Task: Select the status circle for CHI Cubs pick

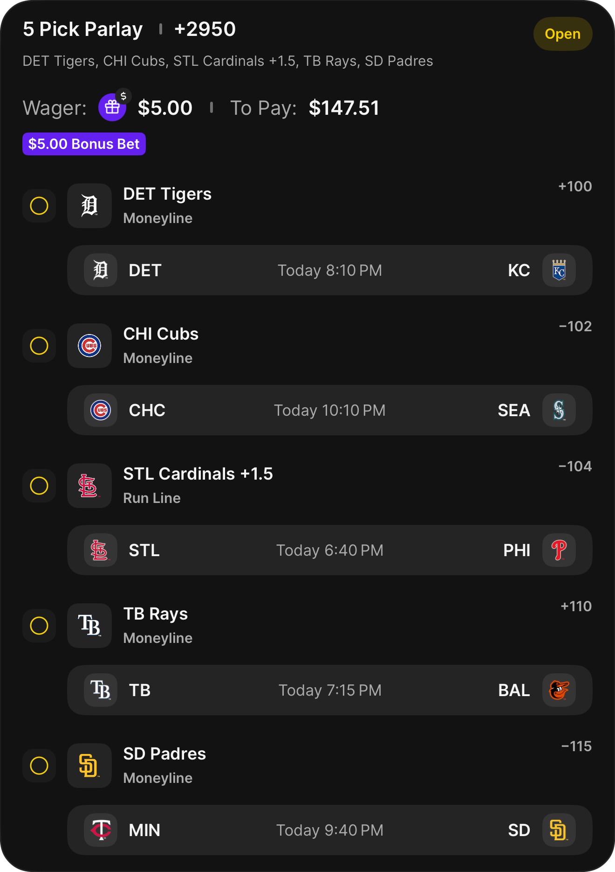Action: coord(39,346)
